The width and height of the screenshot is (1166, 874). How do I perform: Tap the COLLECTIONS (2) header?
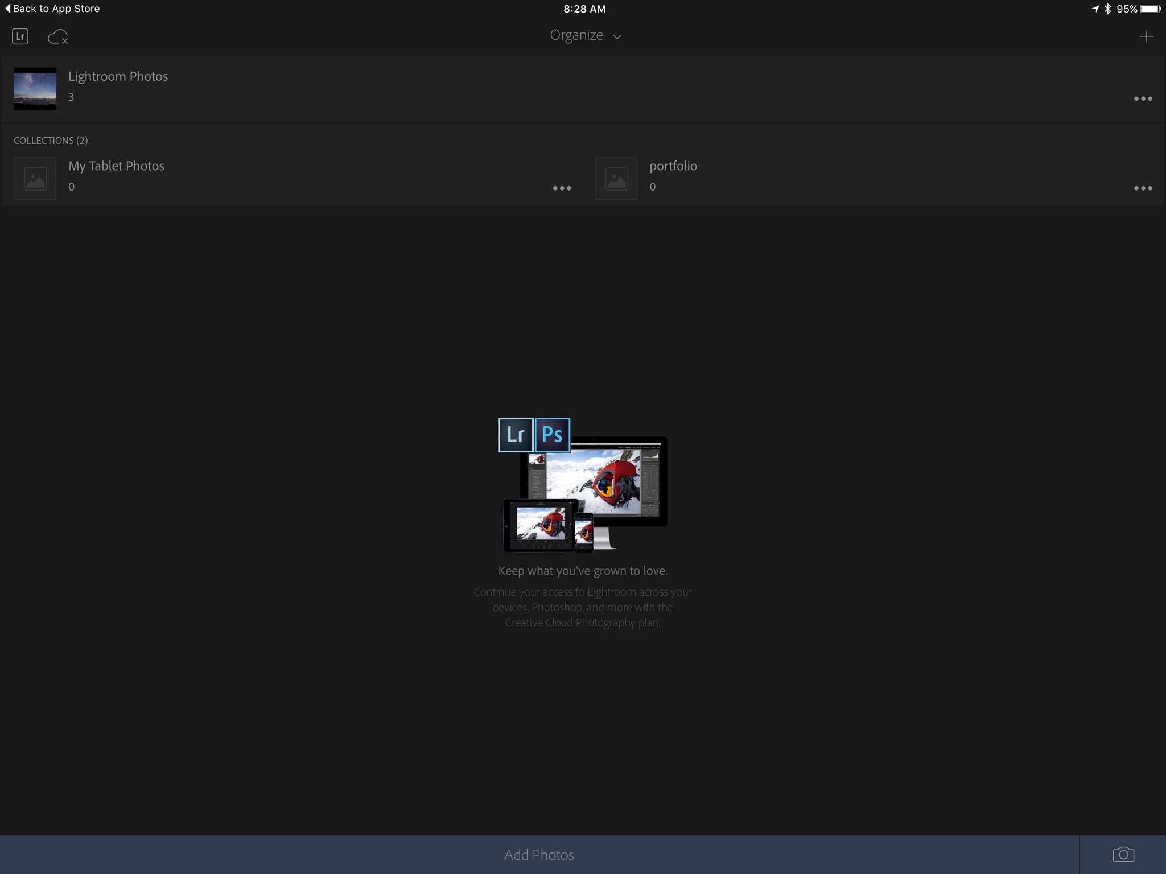[51, 141]
